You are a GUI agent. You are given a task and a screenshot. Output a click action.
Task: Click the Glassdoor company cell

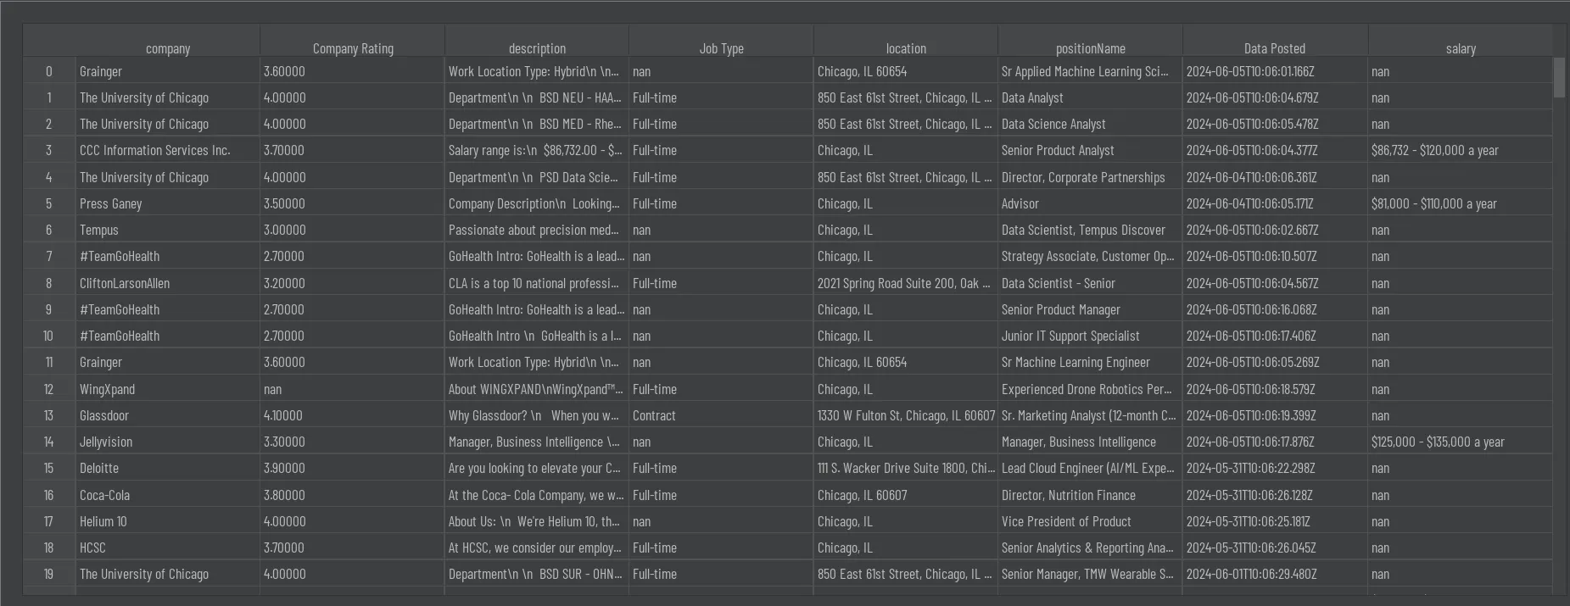[x=168, y=415]
